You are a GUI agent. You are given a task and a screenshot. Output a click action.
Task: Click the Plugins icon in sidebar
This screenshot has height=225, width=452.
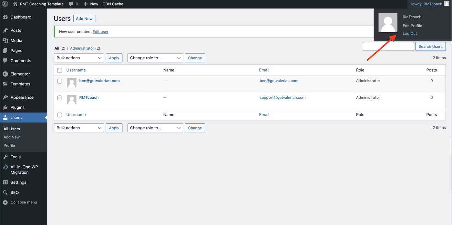click(5, 107)
